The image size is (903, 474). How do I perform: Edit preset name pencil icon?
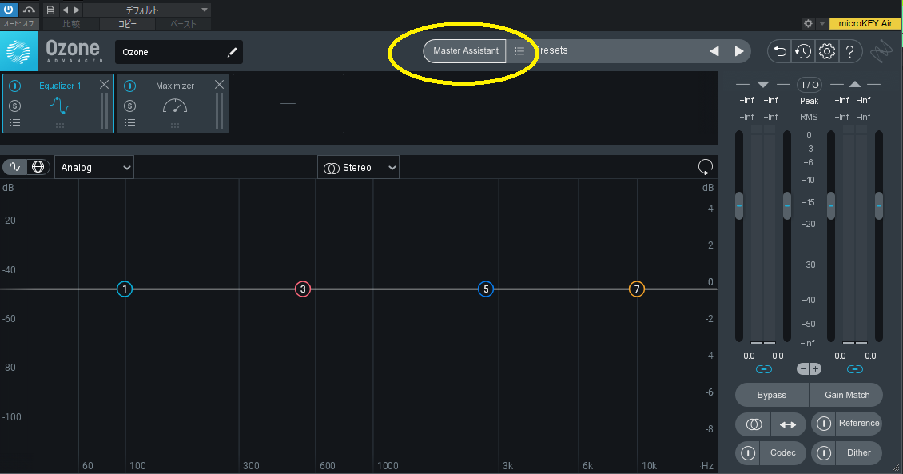(x=232, y=53)
